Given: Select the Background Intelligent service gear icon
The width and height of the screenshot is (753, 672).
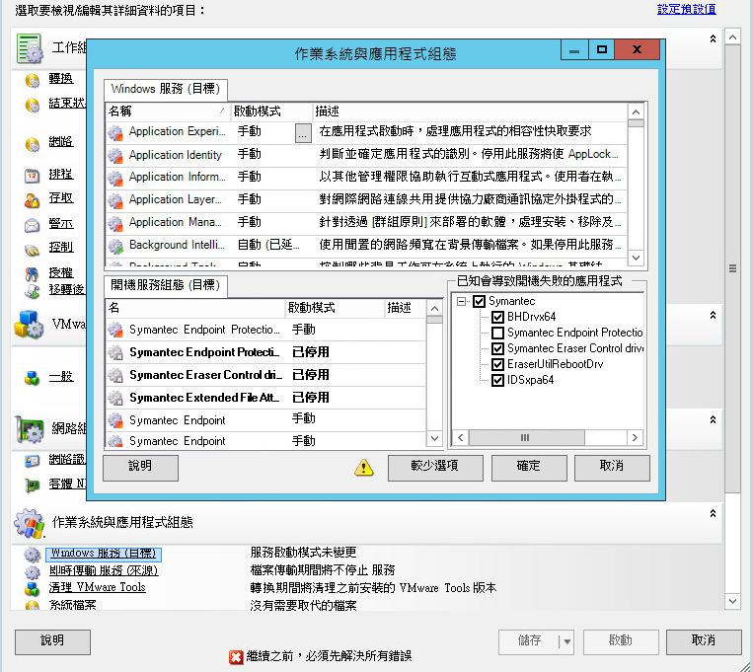Looking at the screenshot, I should (115, 245).
